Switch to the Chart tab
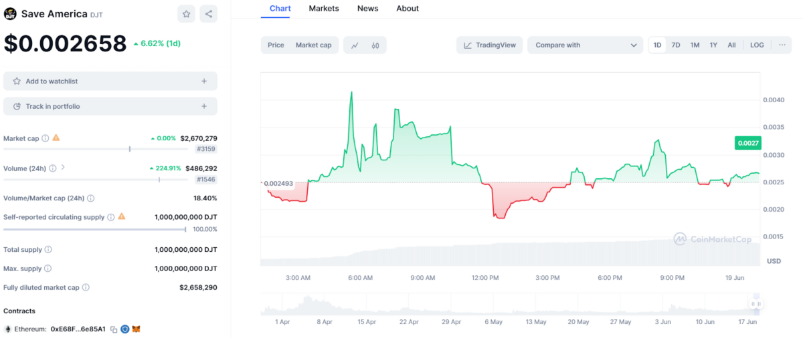The image size is (803, 338). tap(280, 9)
